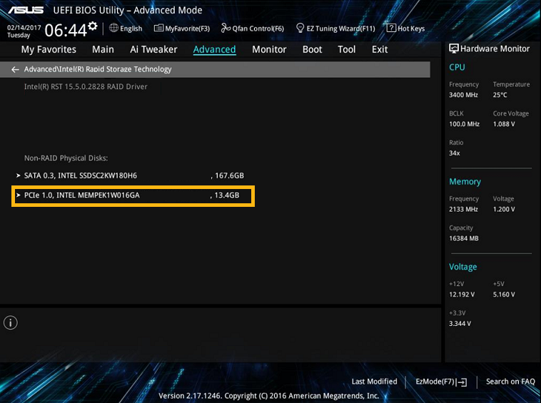Click the Qfan Control fan icon
This screenshot has width=541, height=403.
226,28
